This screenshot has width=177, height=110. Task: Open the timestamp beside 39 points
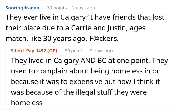[83, 8]
